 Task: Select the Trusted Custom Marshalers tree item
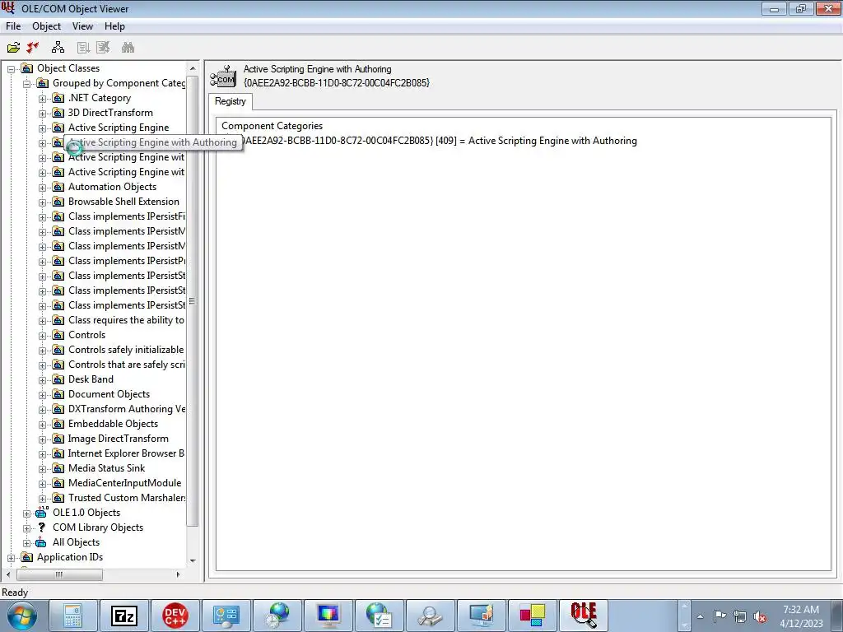tap(126, 498)
